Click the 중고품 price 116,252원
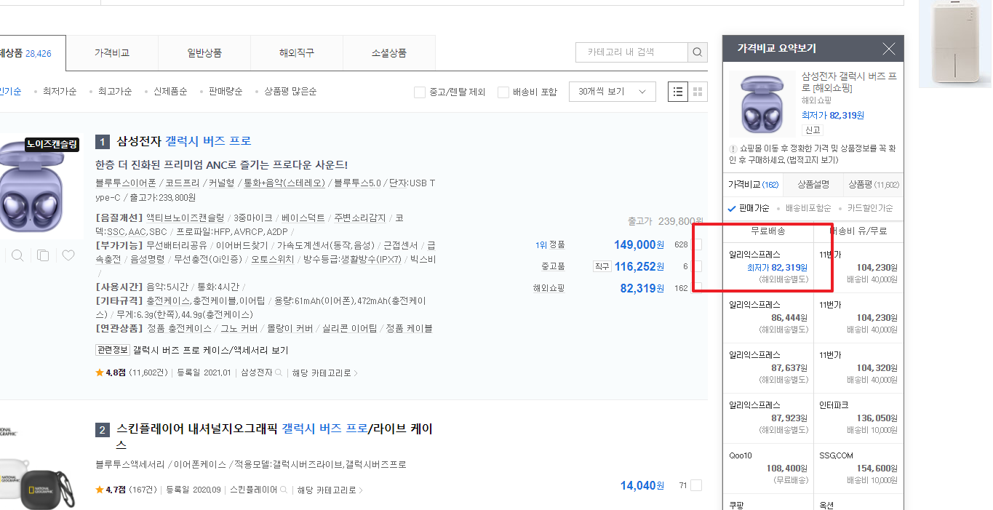Viewport: 993px width, 510px height. point(639,267)
